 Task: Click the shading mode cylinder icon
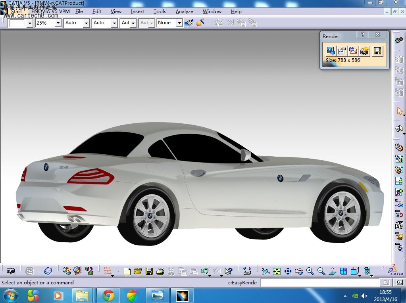367,271
